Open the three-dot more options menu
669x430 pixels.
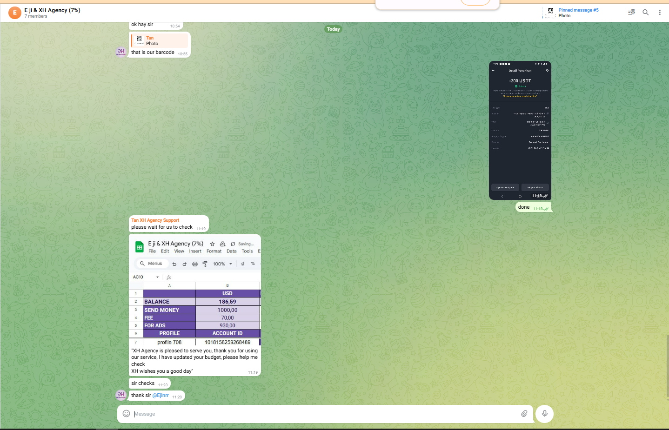(660, 13)
